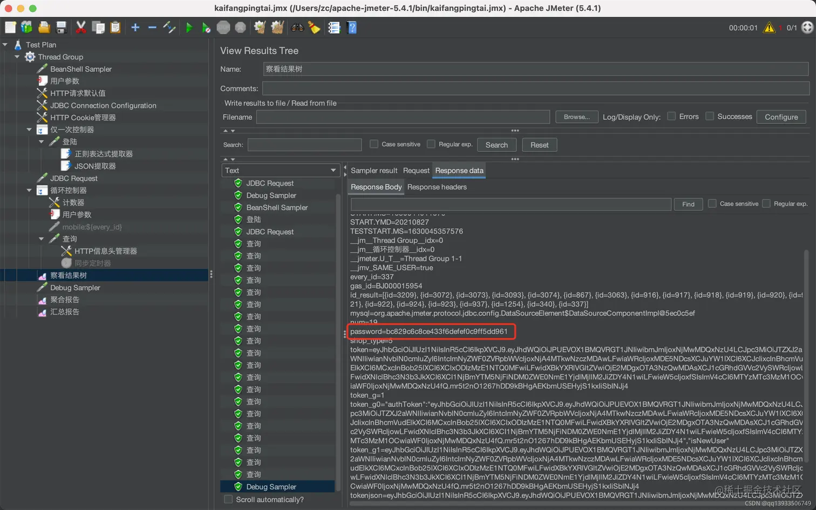Save the test plan with floppy icon
This screenshot has width=816, height=510.
(61, 27)
